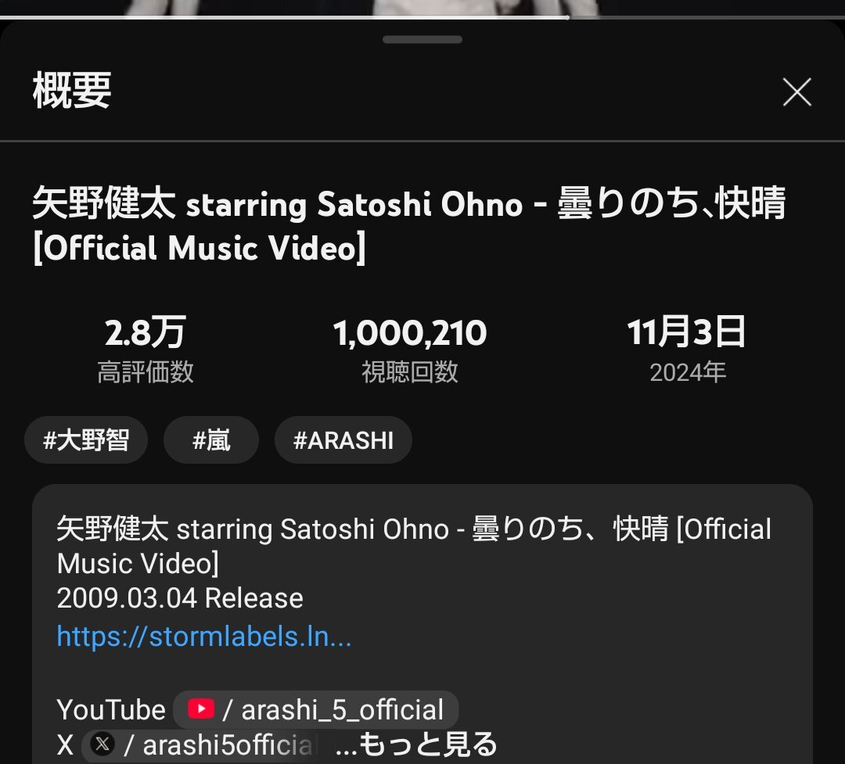Viewport: 845px width, 764px height.
Task: Tap the 2024年 year label
Action: pos(688,372)
